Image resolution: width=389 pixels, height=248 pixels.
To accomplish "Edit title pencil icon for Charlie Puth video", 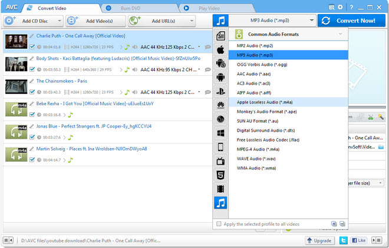I will (x=31, y=36).
